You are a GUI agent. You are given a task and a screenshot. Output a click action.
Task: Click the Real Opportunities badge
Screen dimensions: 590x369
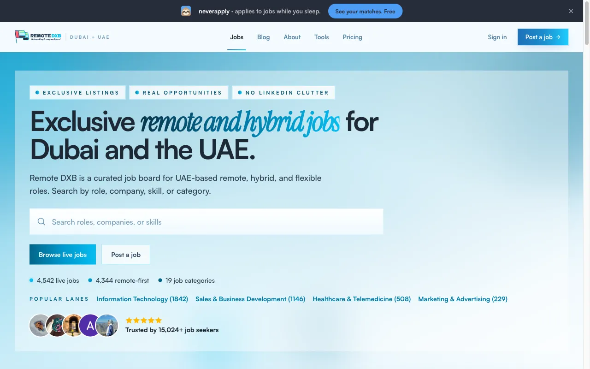(178, 92)
